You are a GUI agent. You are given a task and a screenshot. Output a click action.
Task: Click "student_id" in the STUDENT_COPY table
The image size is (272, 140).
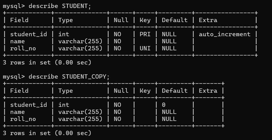28,105
